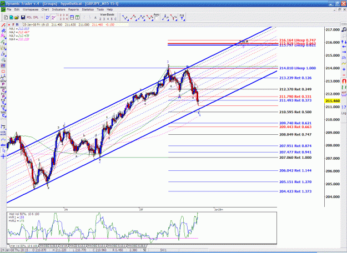Click the open folder icon in toolbar
This screenshot has width=347, height=253.
click(16, 17)
